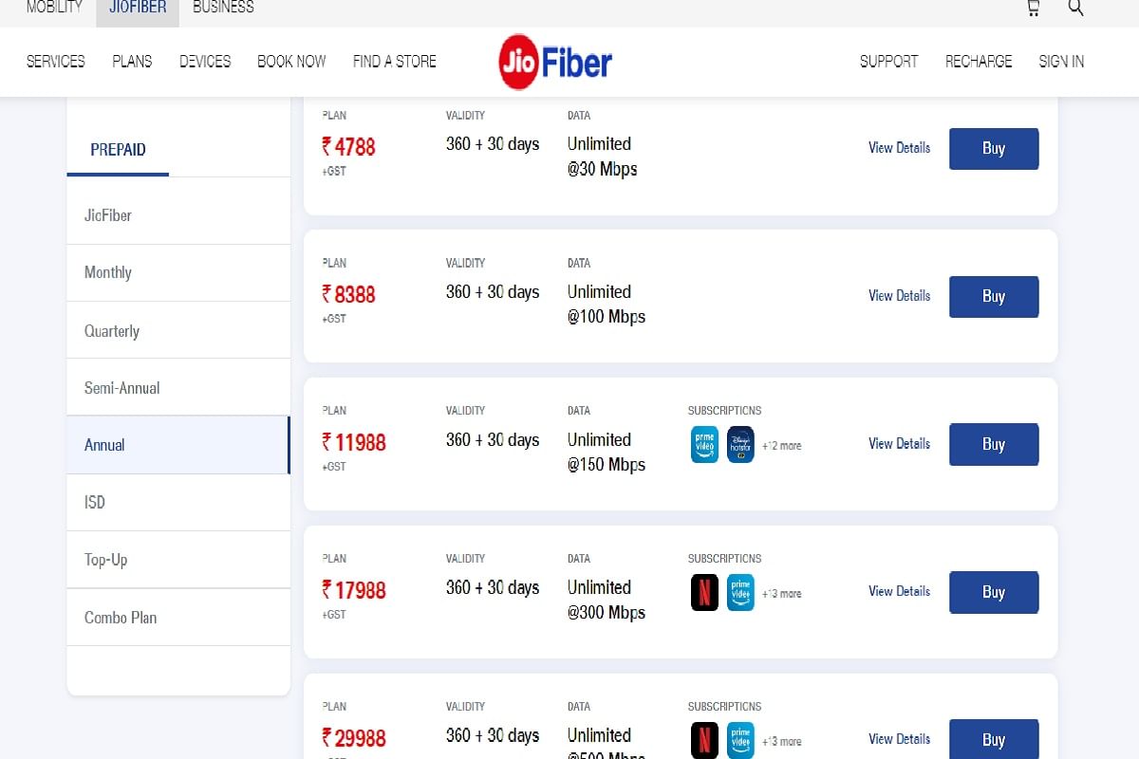Open the shopping cart icon
Screen dimensions: 1139x759
point(1032,8)
